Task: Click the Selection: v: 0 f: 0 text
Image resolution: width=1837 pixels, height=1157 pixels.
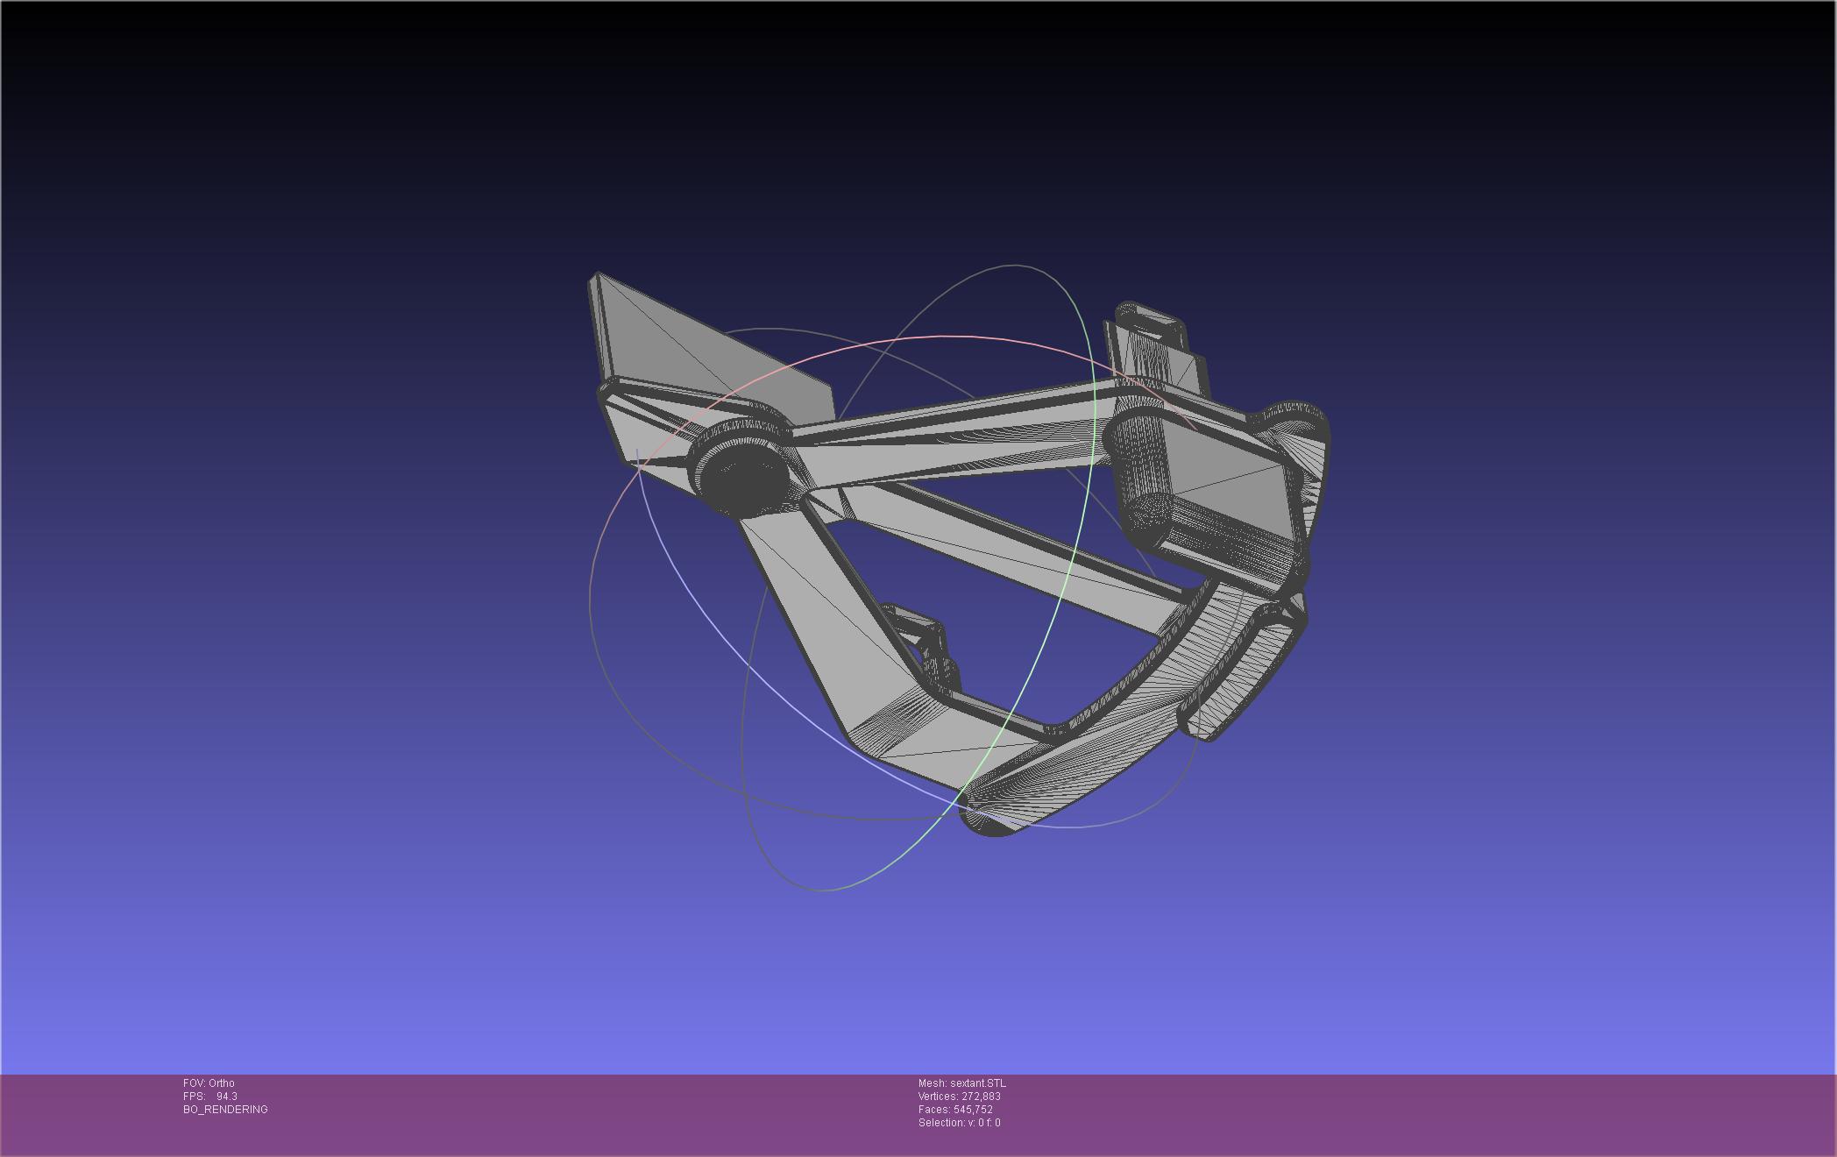Action: pos(959,1123)
